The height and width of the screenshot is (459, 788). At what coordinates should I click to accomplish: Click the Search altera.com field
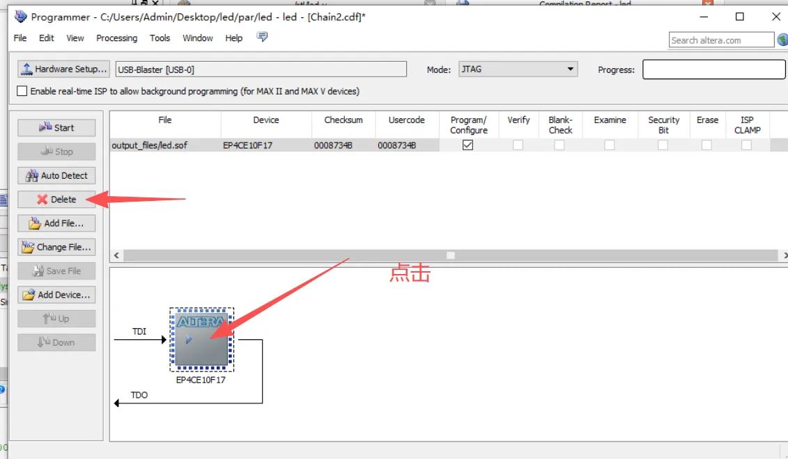721,40
